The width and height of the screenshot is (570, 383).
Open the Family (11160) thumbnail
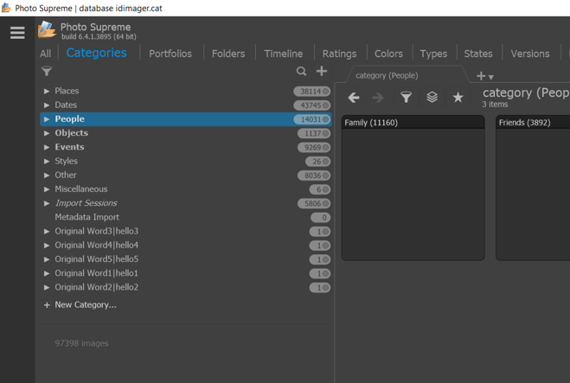(x=413, y=188)
